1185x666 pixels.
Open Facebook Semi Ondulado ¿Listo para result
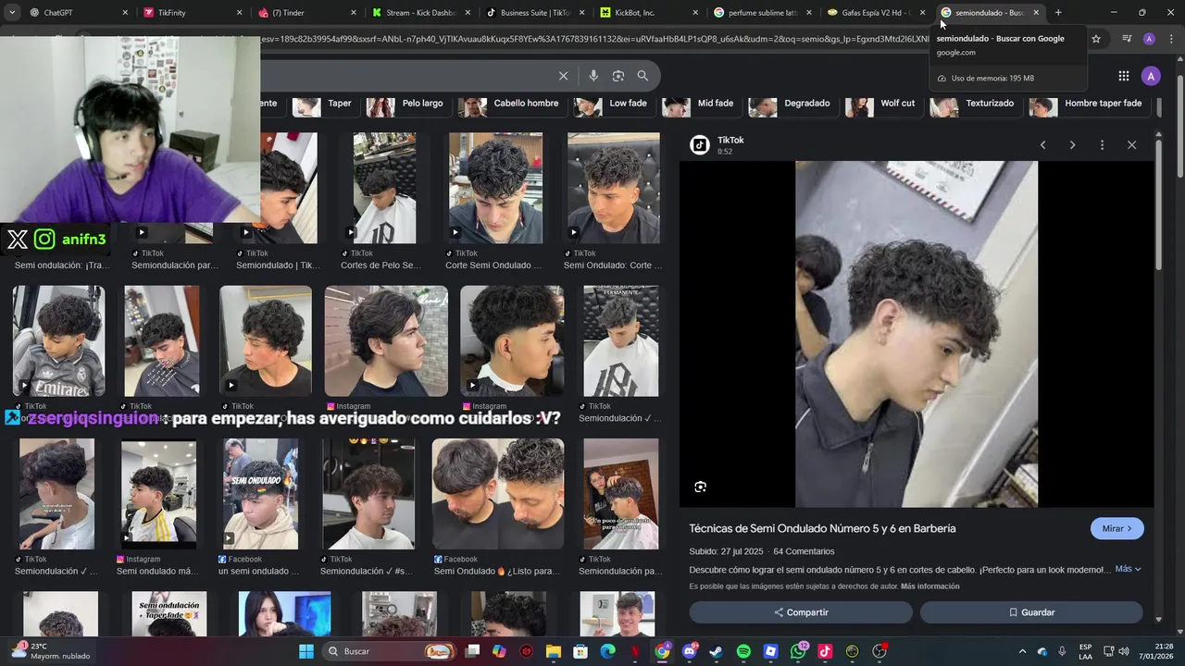(498, 494)
